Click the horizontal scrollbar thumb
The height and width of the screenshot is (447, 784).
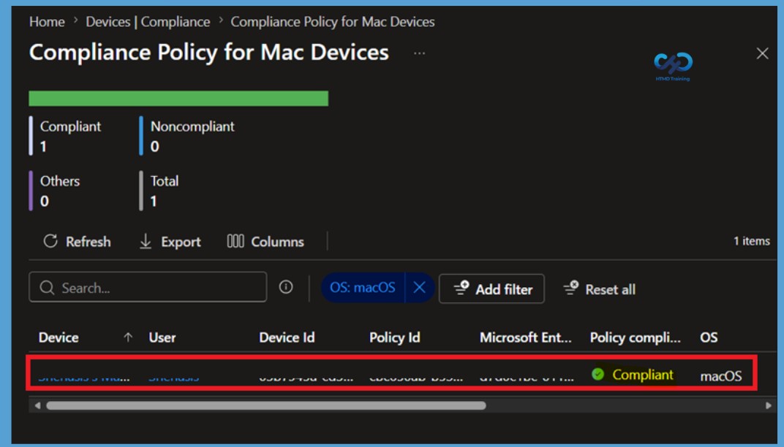click(x=266, y=405)
